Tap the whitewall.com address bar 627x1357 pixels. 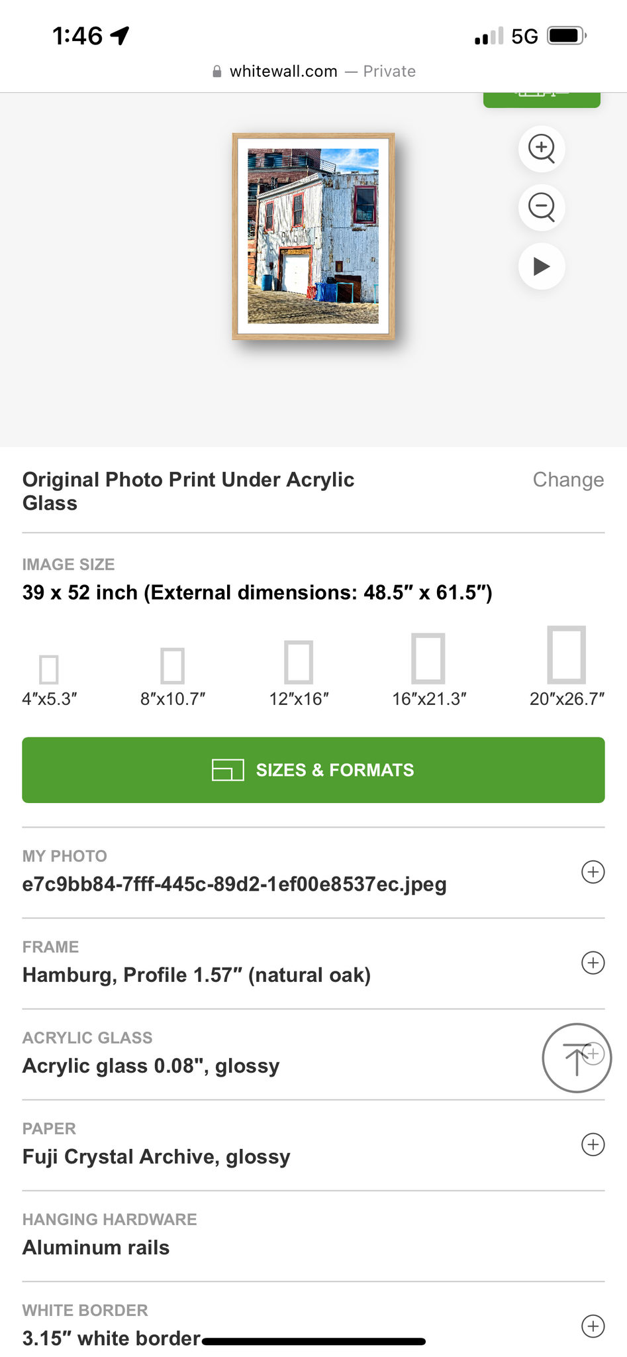click(x=313, y=72)
